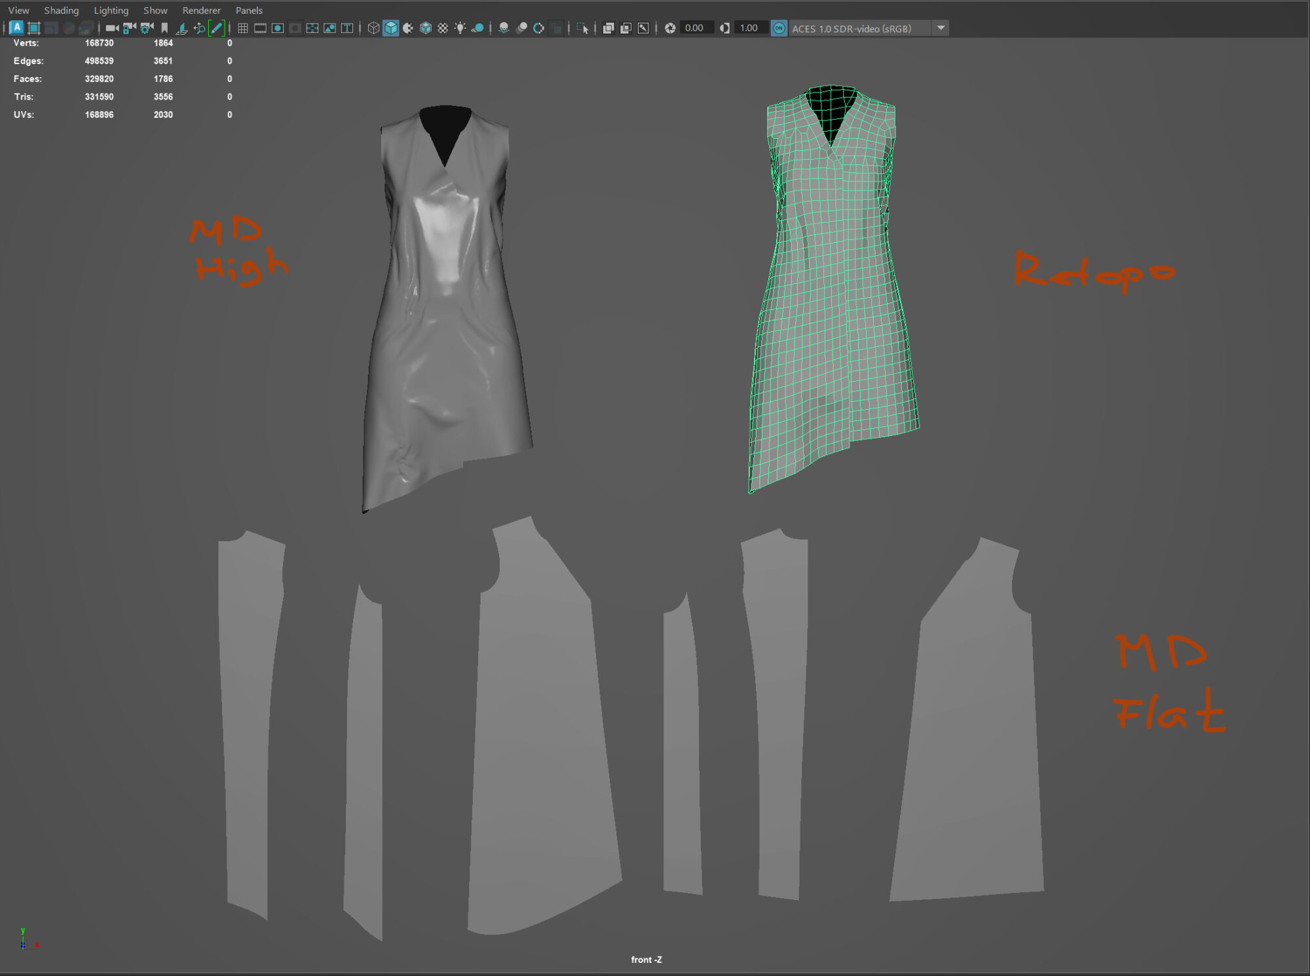1310x976 pixels.
Task: Click the exposure reset icon button
Action: (670, 28)
